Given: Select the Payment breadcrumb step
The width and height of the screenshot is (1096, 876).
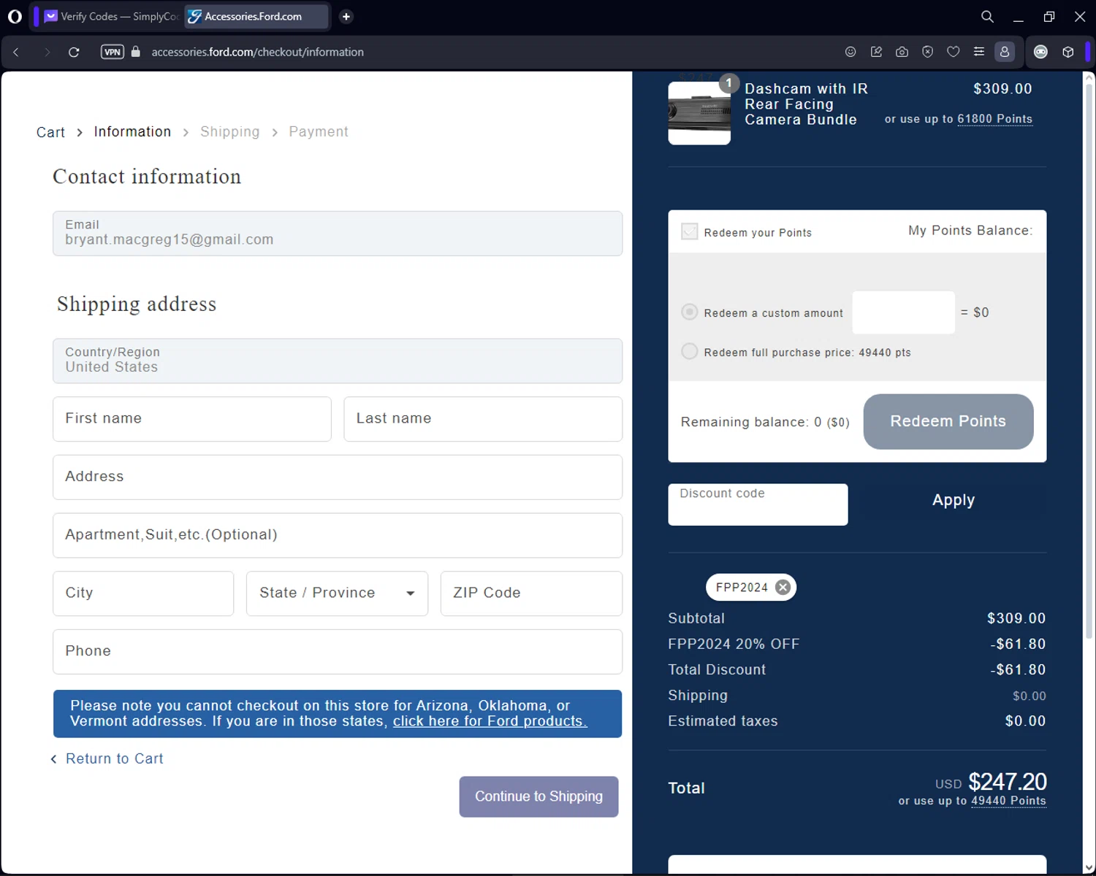Looking at the screenshot, I should click(319, 131).
